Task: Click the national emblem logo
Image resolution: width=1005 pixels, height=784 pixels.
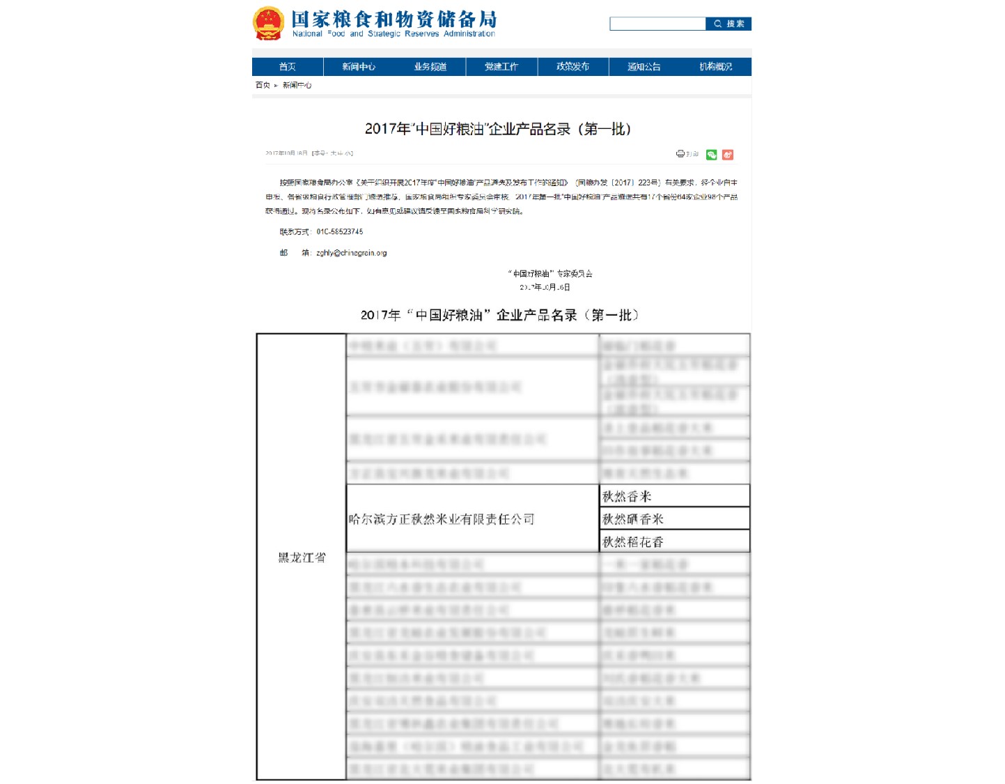Action: [268, 23]
